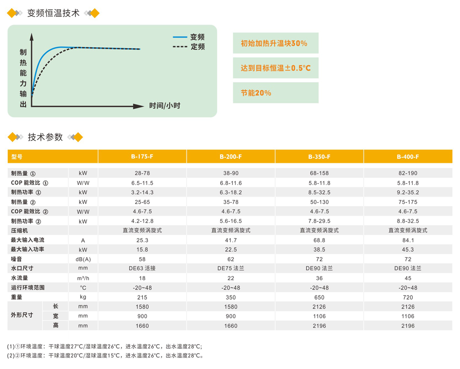Select the B-175-F column header

coord(142,156)
